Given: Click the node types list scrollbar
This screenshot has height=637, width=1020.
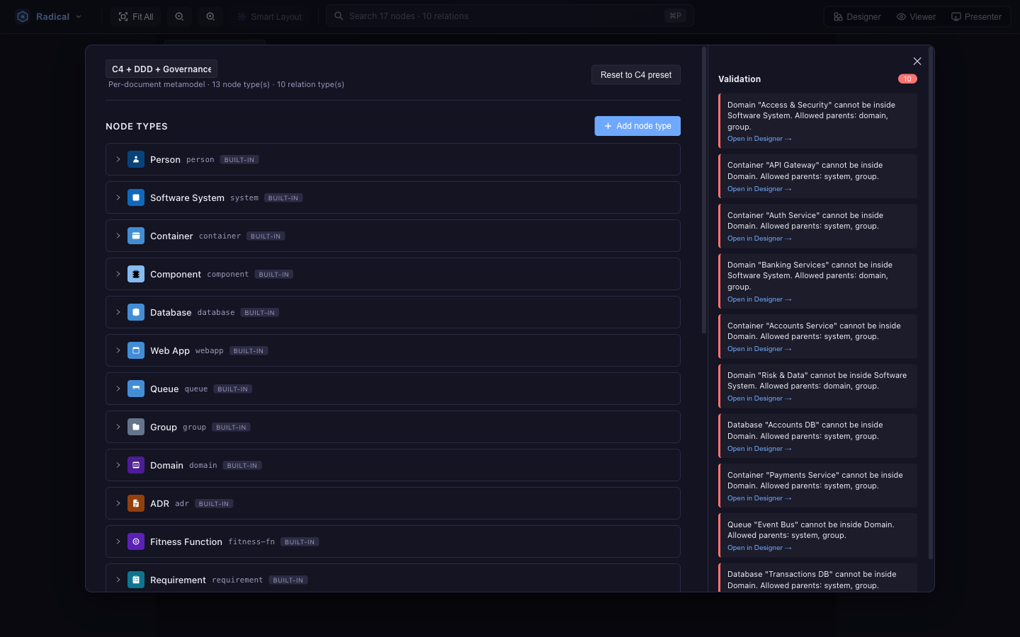Looking at the screenshot, I should [x=704, y=190].
